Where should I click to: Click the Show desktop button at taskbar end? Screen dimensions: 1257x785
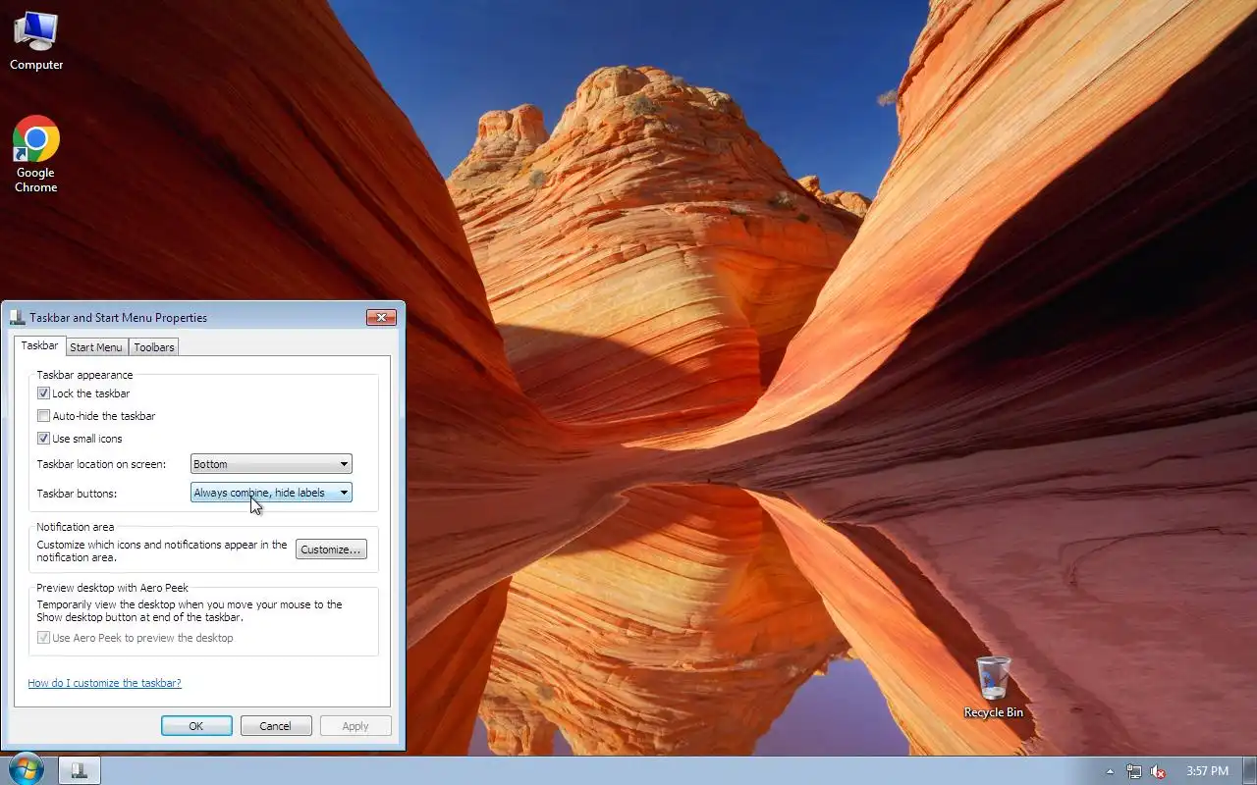[x=1250, y=771]
